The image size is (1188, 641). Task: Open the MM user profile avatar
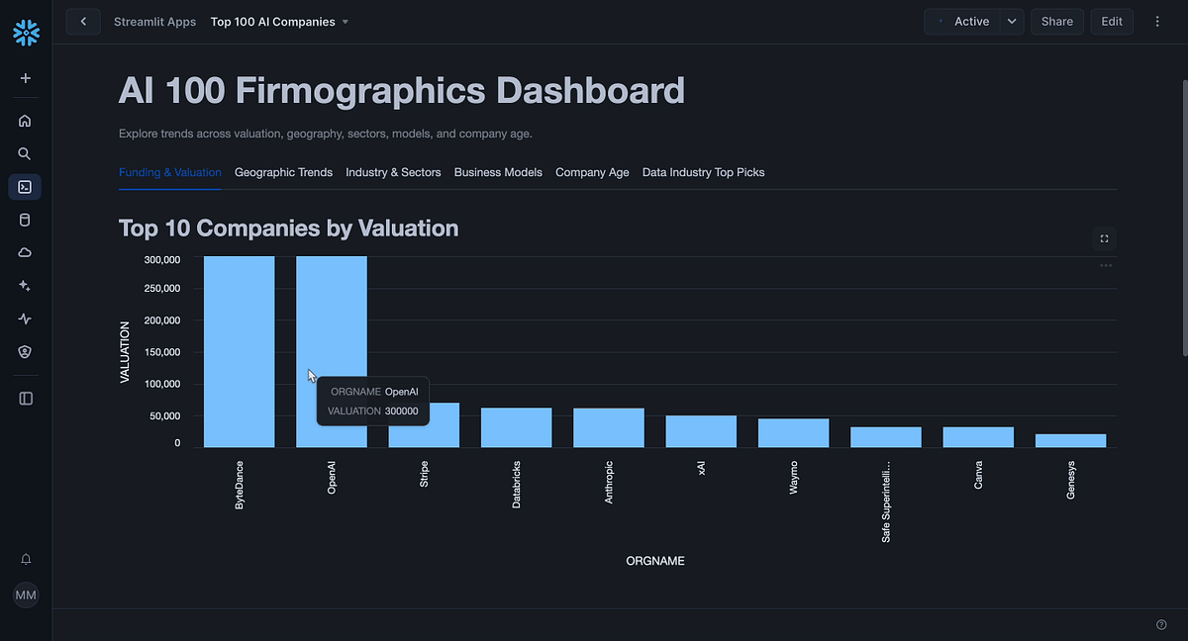tap(26, 595)
